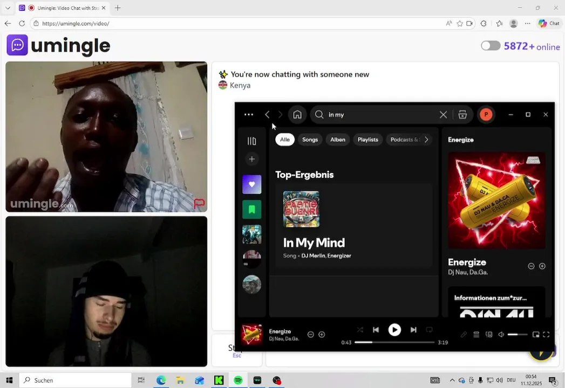
Task: Open the green bookmark episodes tile
Action: pos(251,210)
